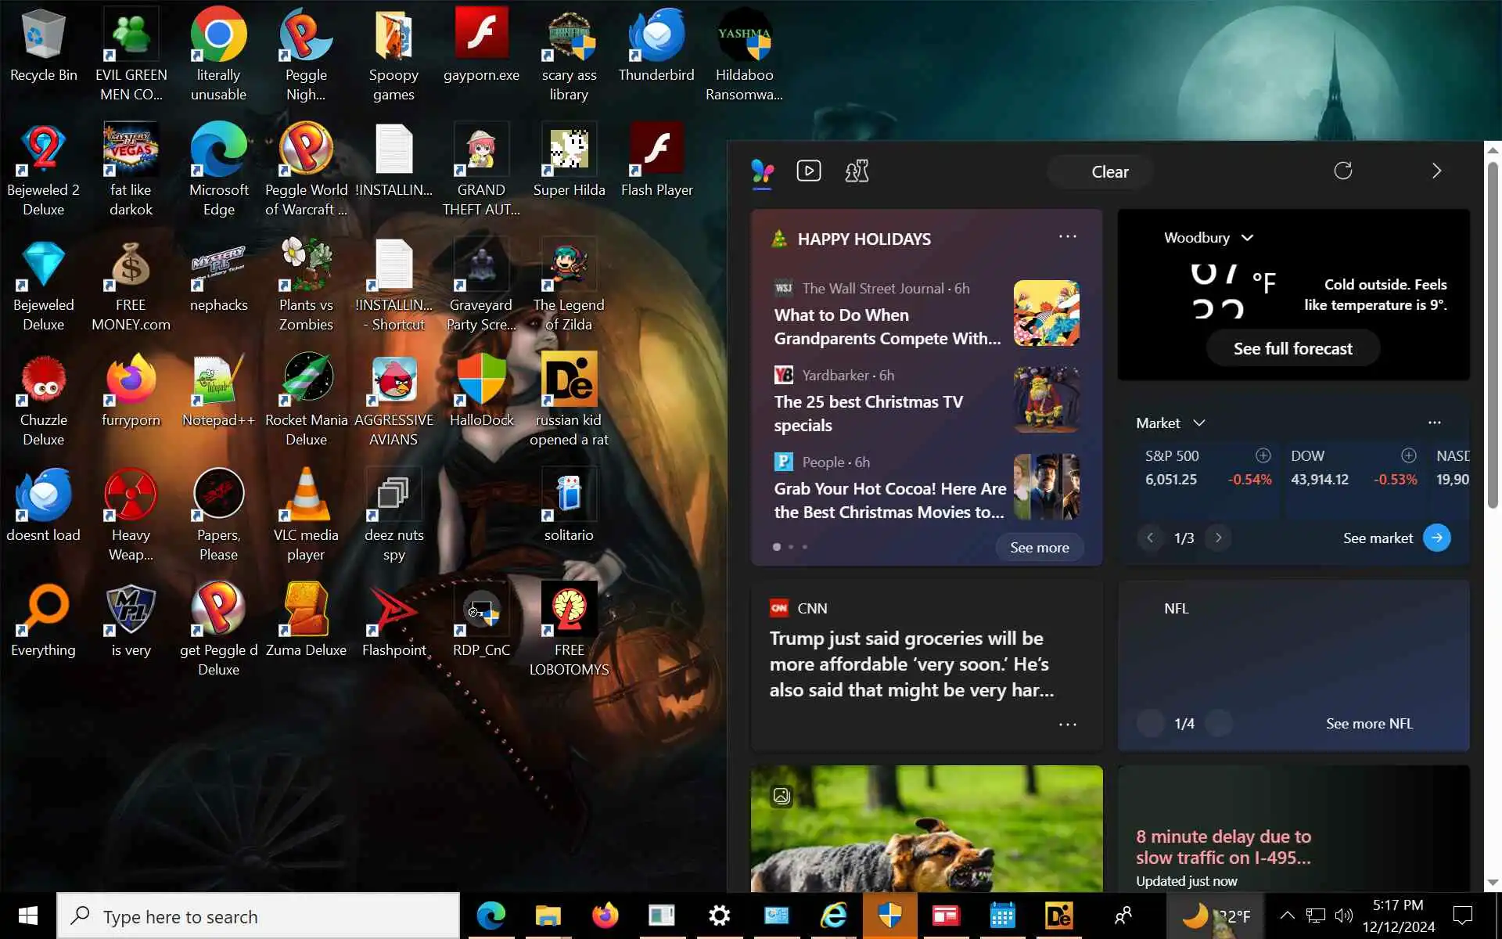Add S&P 500 to watchlist
The image size is (1502, 939).
point(1263,455)
